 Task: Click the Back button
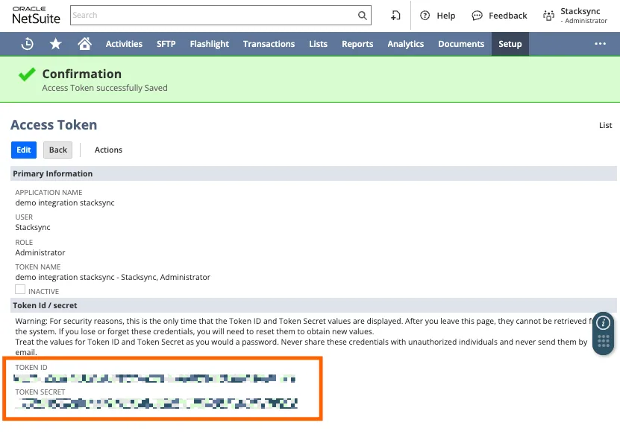pos(57,150)
